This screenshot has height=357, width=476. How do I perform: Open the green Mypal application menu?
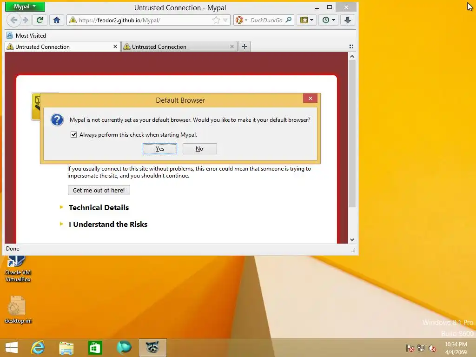click(25, 7)
